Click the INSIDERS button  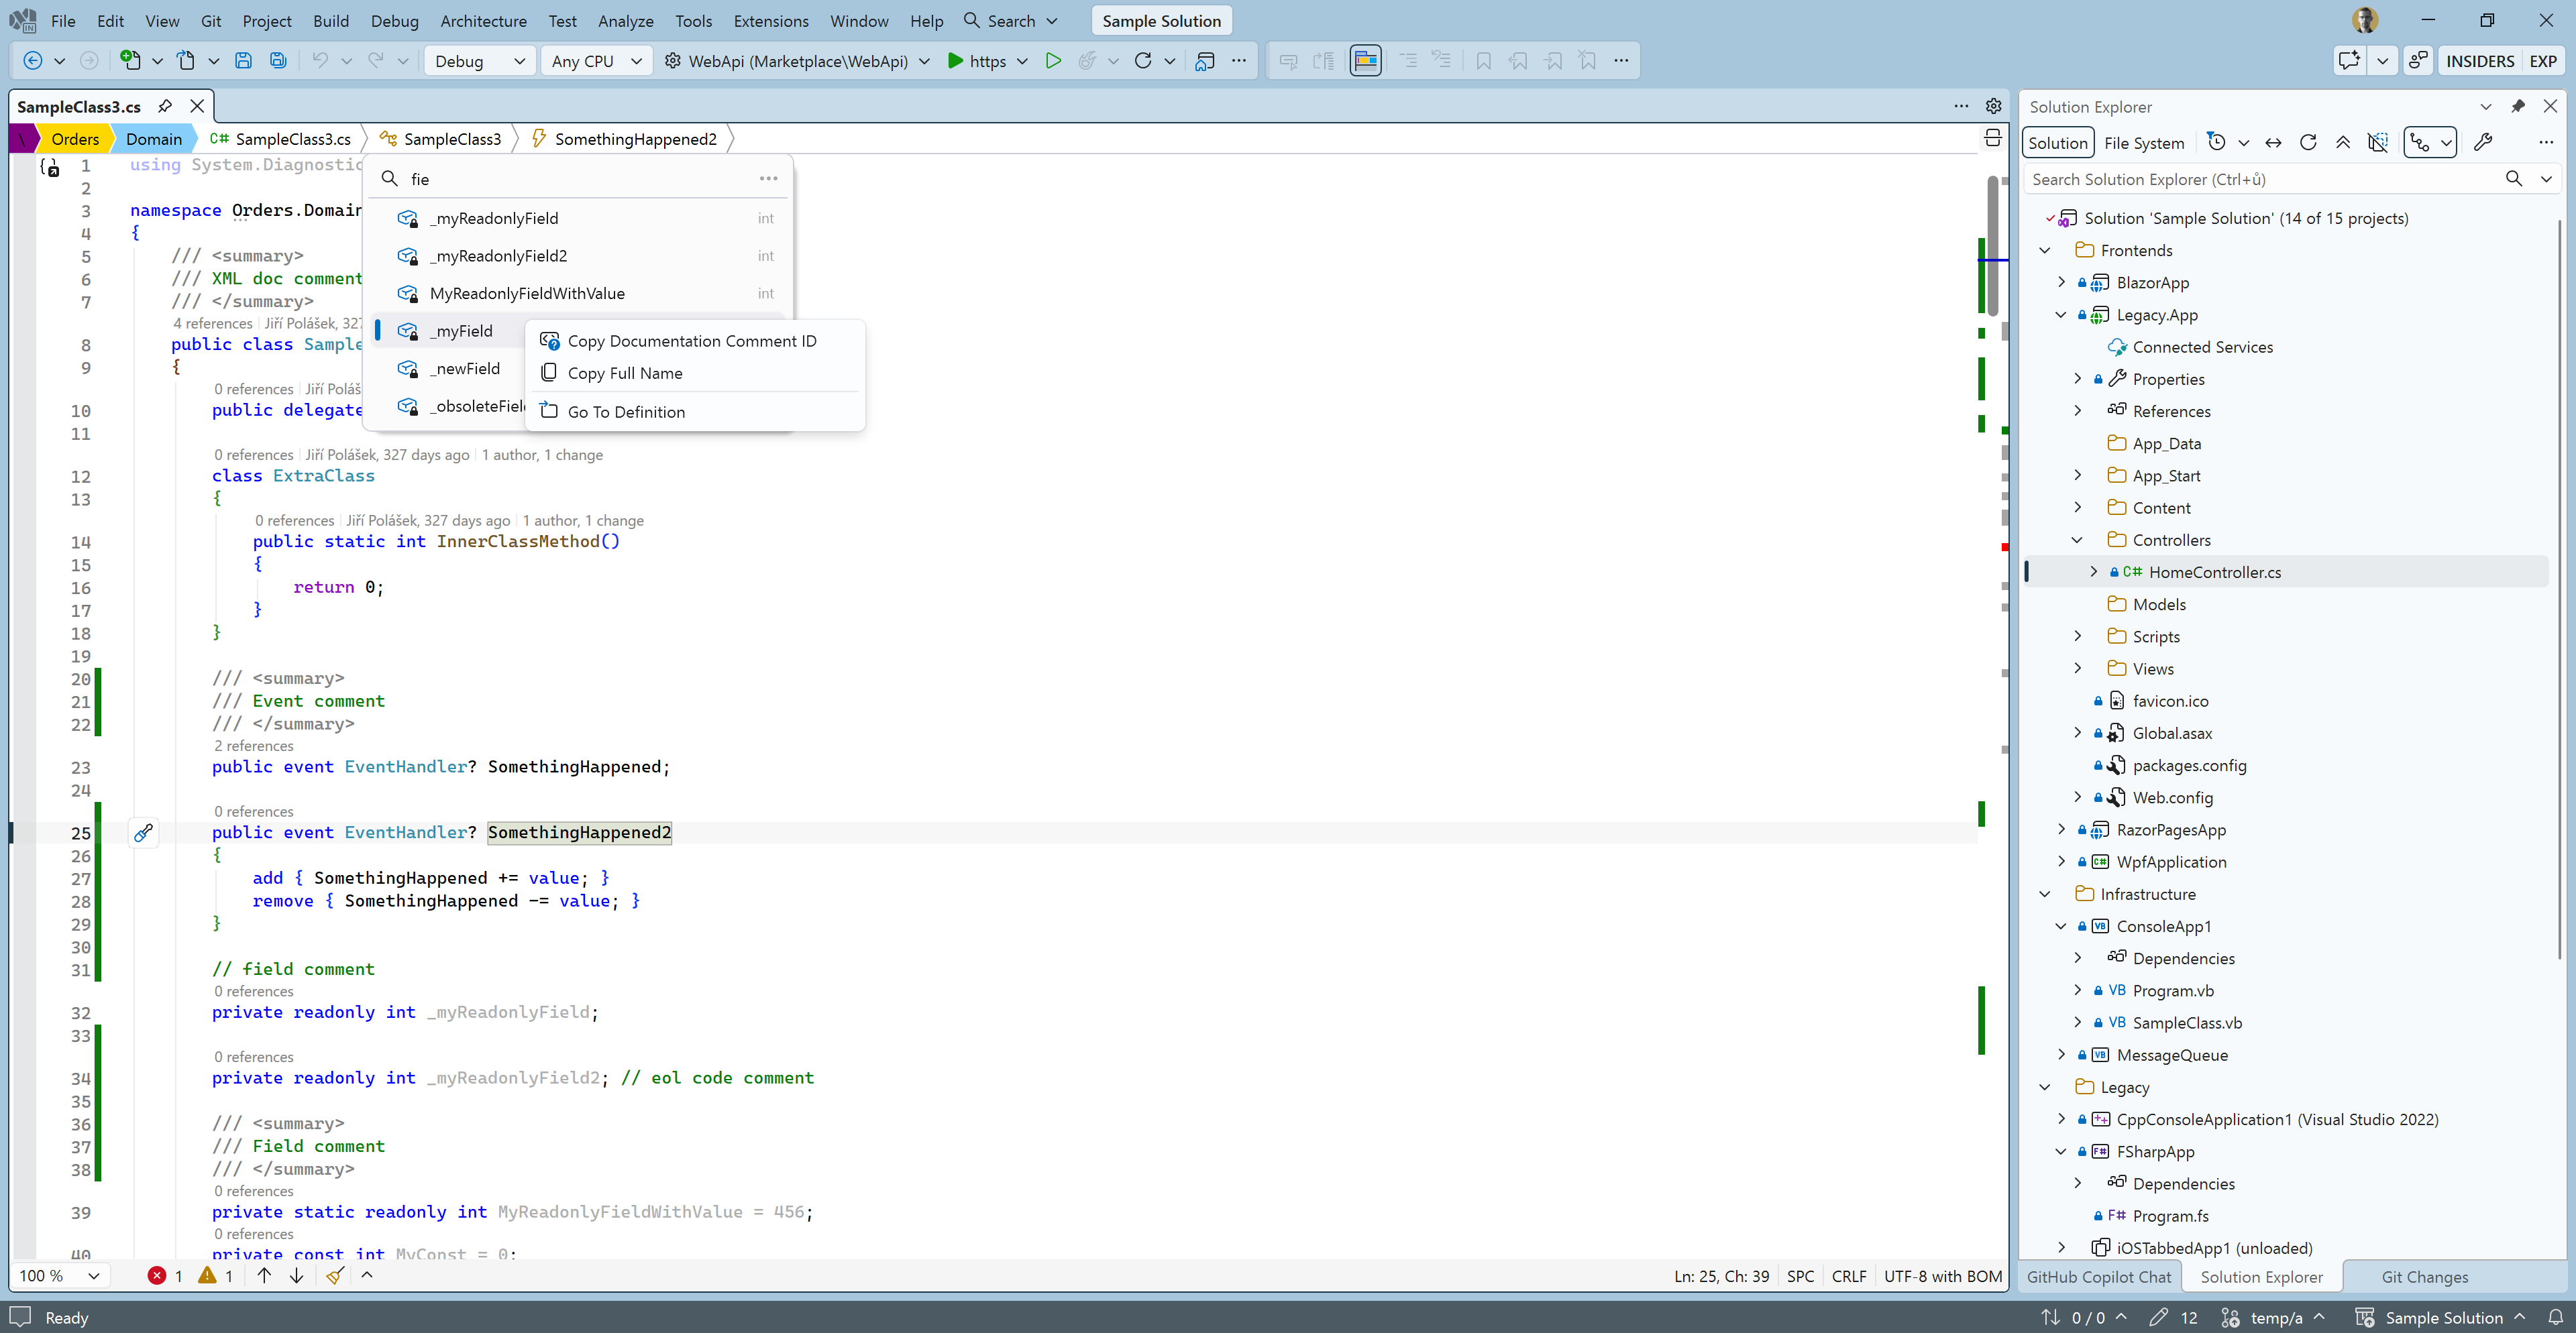tap(2479, 61)
